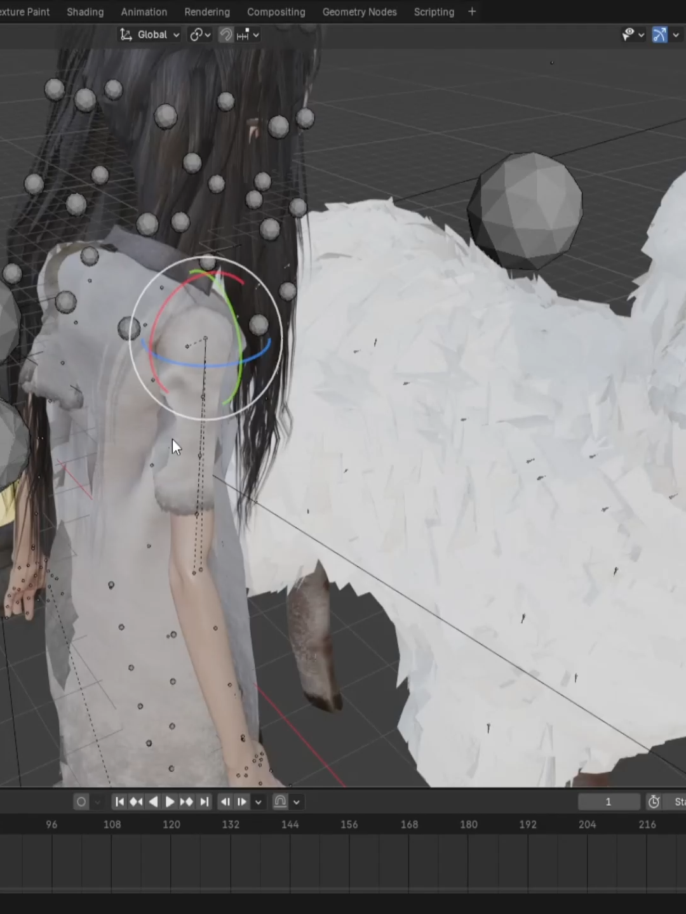Expand the pivot point dropdown
The width and height of the screenshot is (686, 914).
pyautogui.click(x=200, y=35)
